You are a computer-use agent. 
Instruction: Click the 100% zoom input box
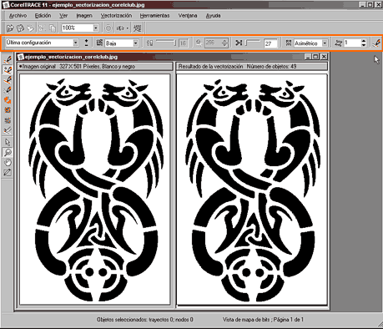pyautogui.click(x=77, y=28)
